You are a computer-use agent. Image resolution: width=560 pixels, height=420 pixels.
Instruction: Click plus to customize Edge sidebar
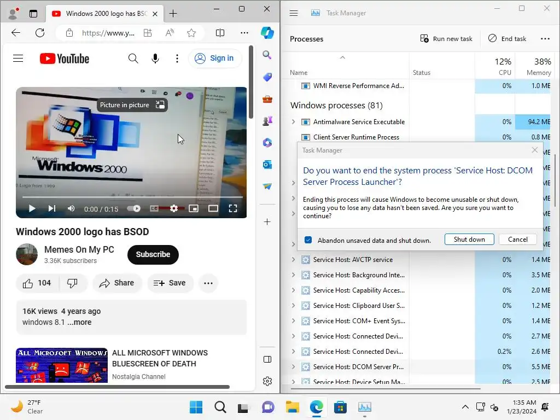click(x=267, y=222)
